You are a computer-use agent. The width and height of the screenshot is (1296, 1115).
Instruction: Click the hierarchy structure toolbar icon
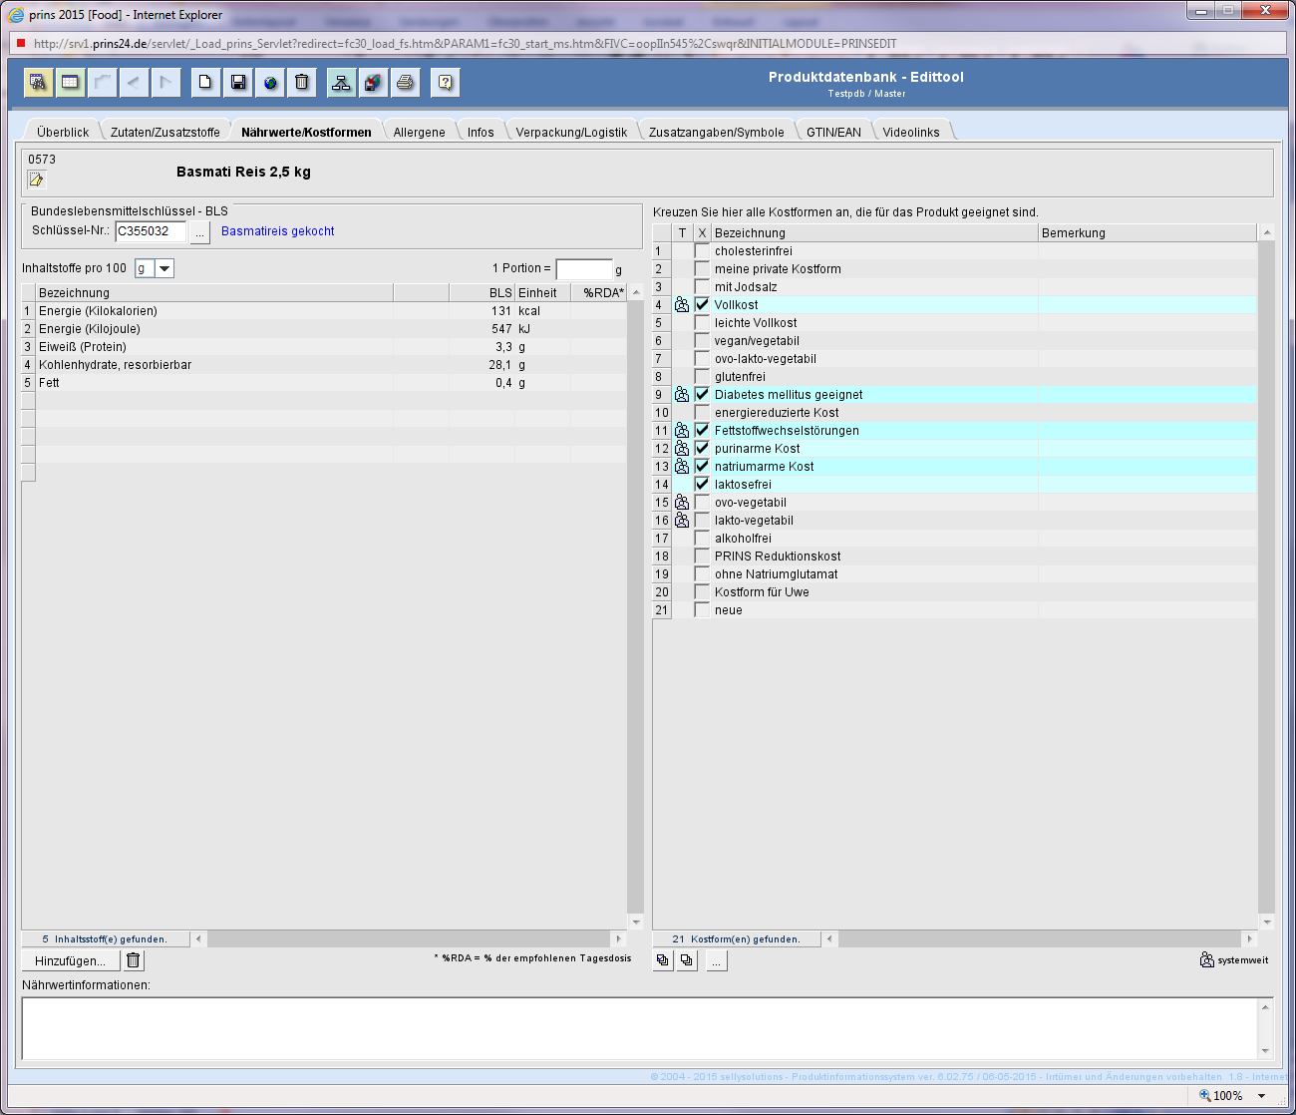pos(341,82)
